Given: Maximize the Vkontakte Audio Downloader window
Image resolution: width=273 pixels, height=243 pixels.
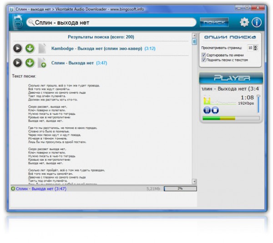Looking at the screenshot, I should pyautogui.click(x=247, y=8).
